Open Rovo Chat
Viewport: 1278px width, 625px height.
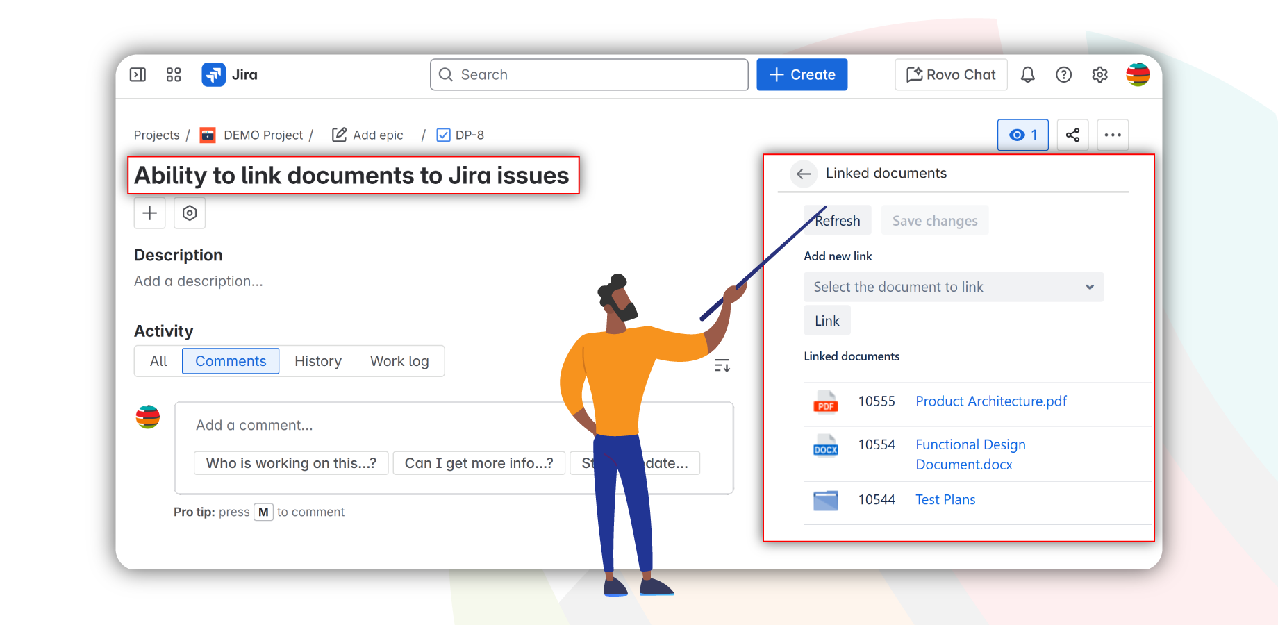pyautogui.click(x=952, y=74)
